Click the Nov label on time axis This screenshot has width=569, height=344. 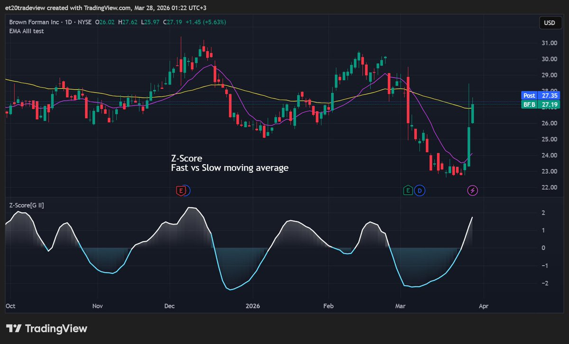(97, 307)
